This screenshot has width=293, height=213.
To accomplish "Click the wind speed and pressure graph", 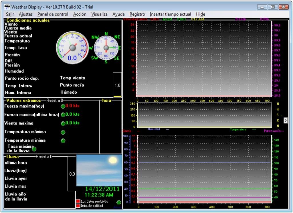I will (x=204, y=59).
